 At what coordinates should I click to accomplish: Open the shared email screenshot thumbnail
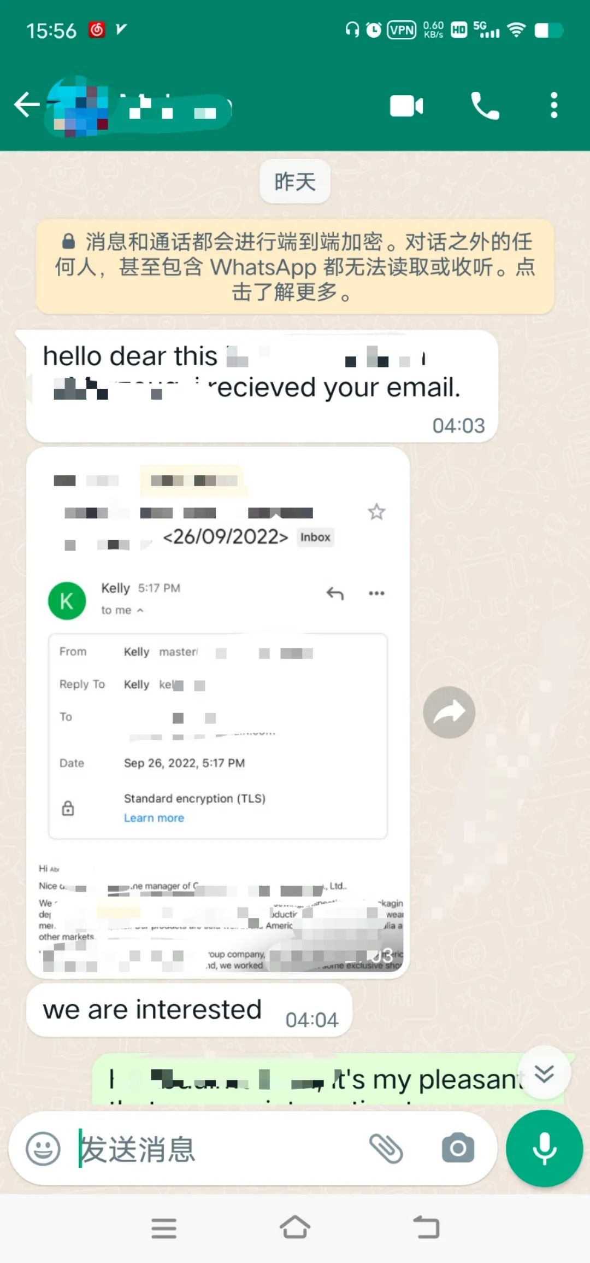(x=218, y=713)
